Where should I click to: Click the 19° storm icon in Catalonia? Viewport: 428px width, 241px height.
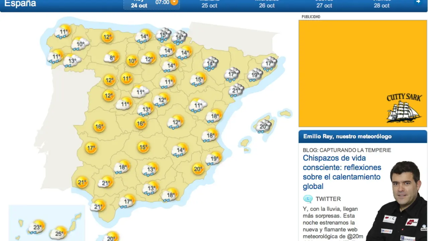point(255,75)
